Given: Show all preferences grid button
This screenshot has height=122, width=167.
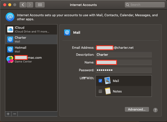Looking at the screenshot, I should tap(40, 5).
